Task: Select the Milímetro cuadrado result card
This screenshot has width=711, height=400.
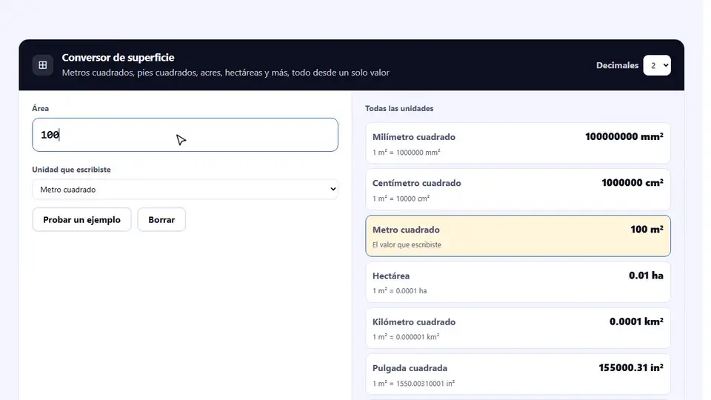Action: click(518, 143)
